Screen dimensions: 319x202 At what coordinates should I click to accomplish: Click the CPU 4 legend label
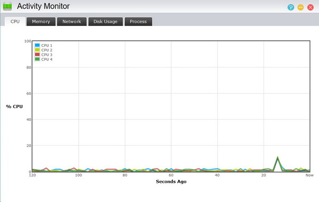click(47, 59)
